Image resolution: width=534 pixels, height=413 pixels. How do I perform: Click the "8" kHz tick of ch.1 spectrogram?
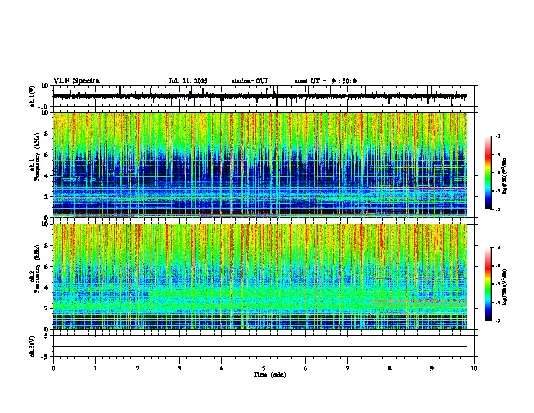click(x=47, y=134)
